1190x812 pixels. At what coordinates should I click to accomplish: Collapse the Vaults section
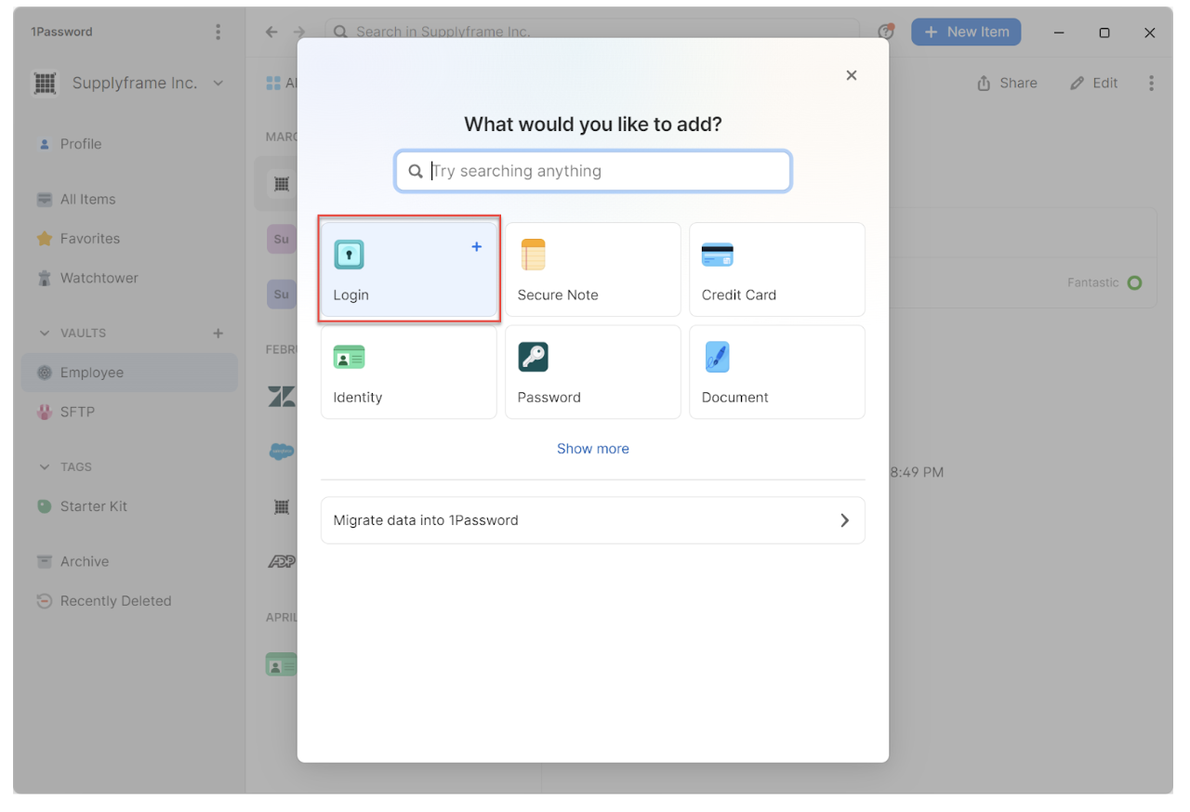click(x=45, y=333)
